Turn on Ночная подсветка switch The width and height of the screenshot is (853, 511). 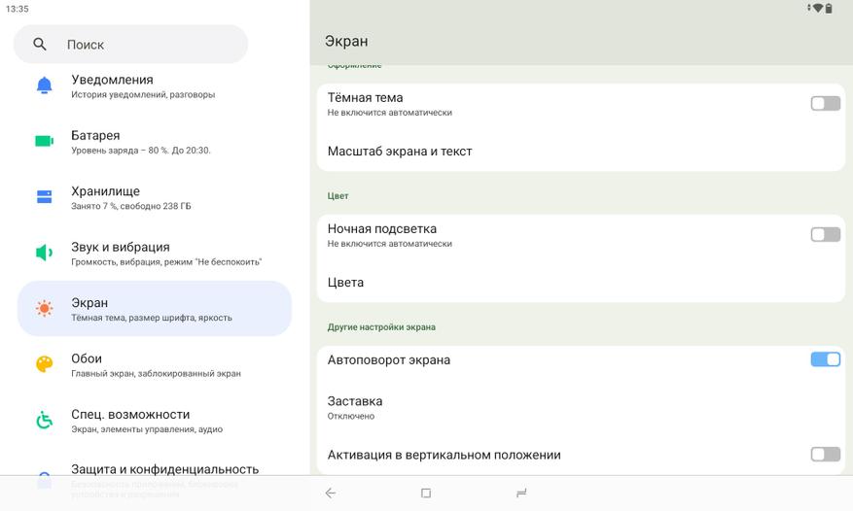[x=825, y=234]
